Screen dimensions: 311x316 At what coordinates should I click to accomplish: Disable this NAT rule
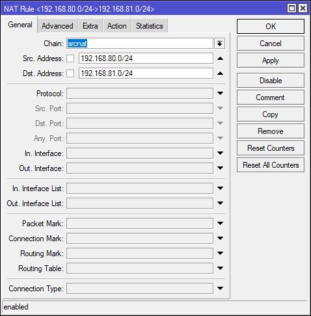coord(271,81)
